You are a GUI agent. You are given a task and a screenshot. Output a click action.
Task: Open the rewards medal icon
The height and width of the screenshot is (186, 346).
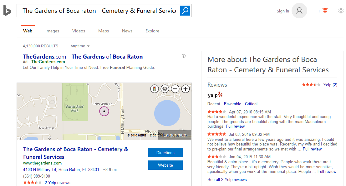(325, 11)
